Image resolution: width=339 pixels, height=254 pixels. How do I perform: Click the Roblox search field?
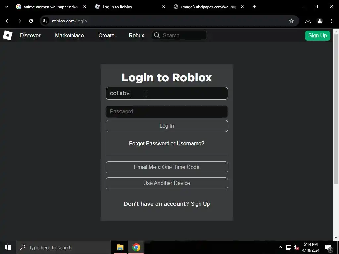coord(179,35)
